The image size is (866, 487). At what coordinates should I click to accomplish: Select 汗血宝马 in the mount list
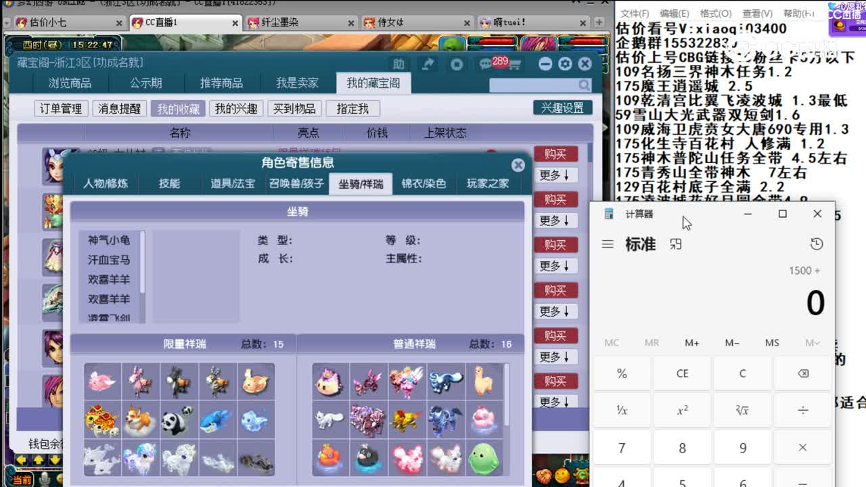(108, 260)
